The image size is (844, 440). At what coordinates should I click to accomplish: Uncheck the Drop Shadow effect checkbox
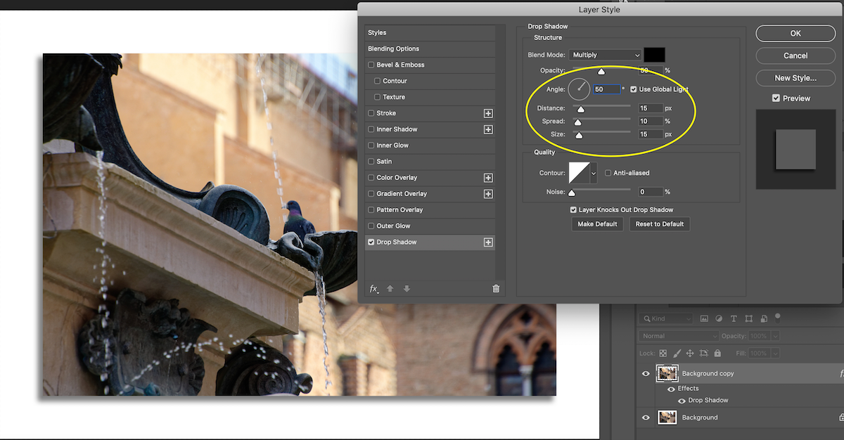tap(371, 242)
